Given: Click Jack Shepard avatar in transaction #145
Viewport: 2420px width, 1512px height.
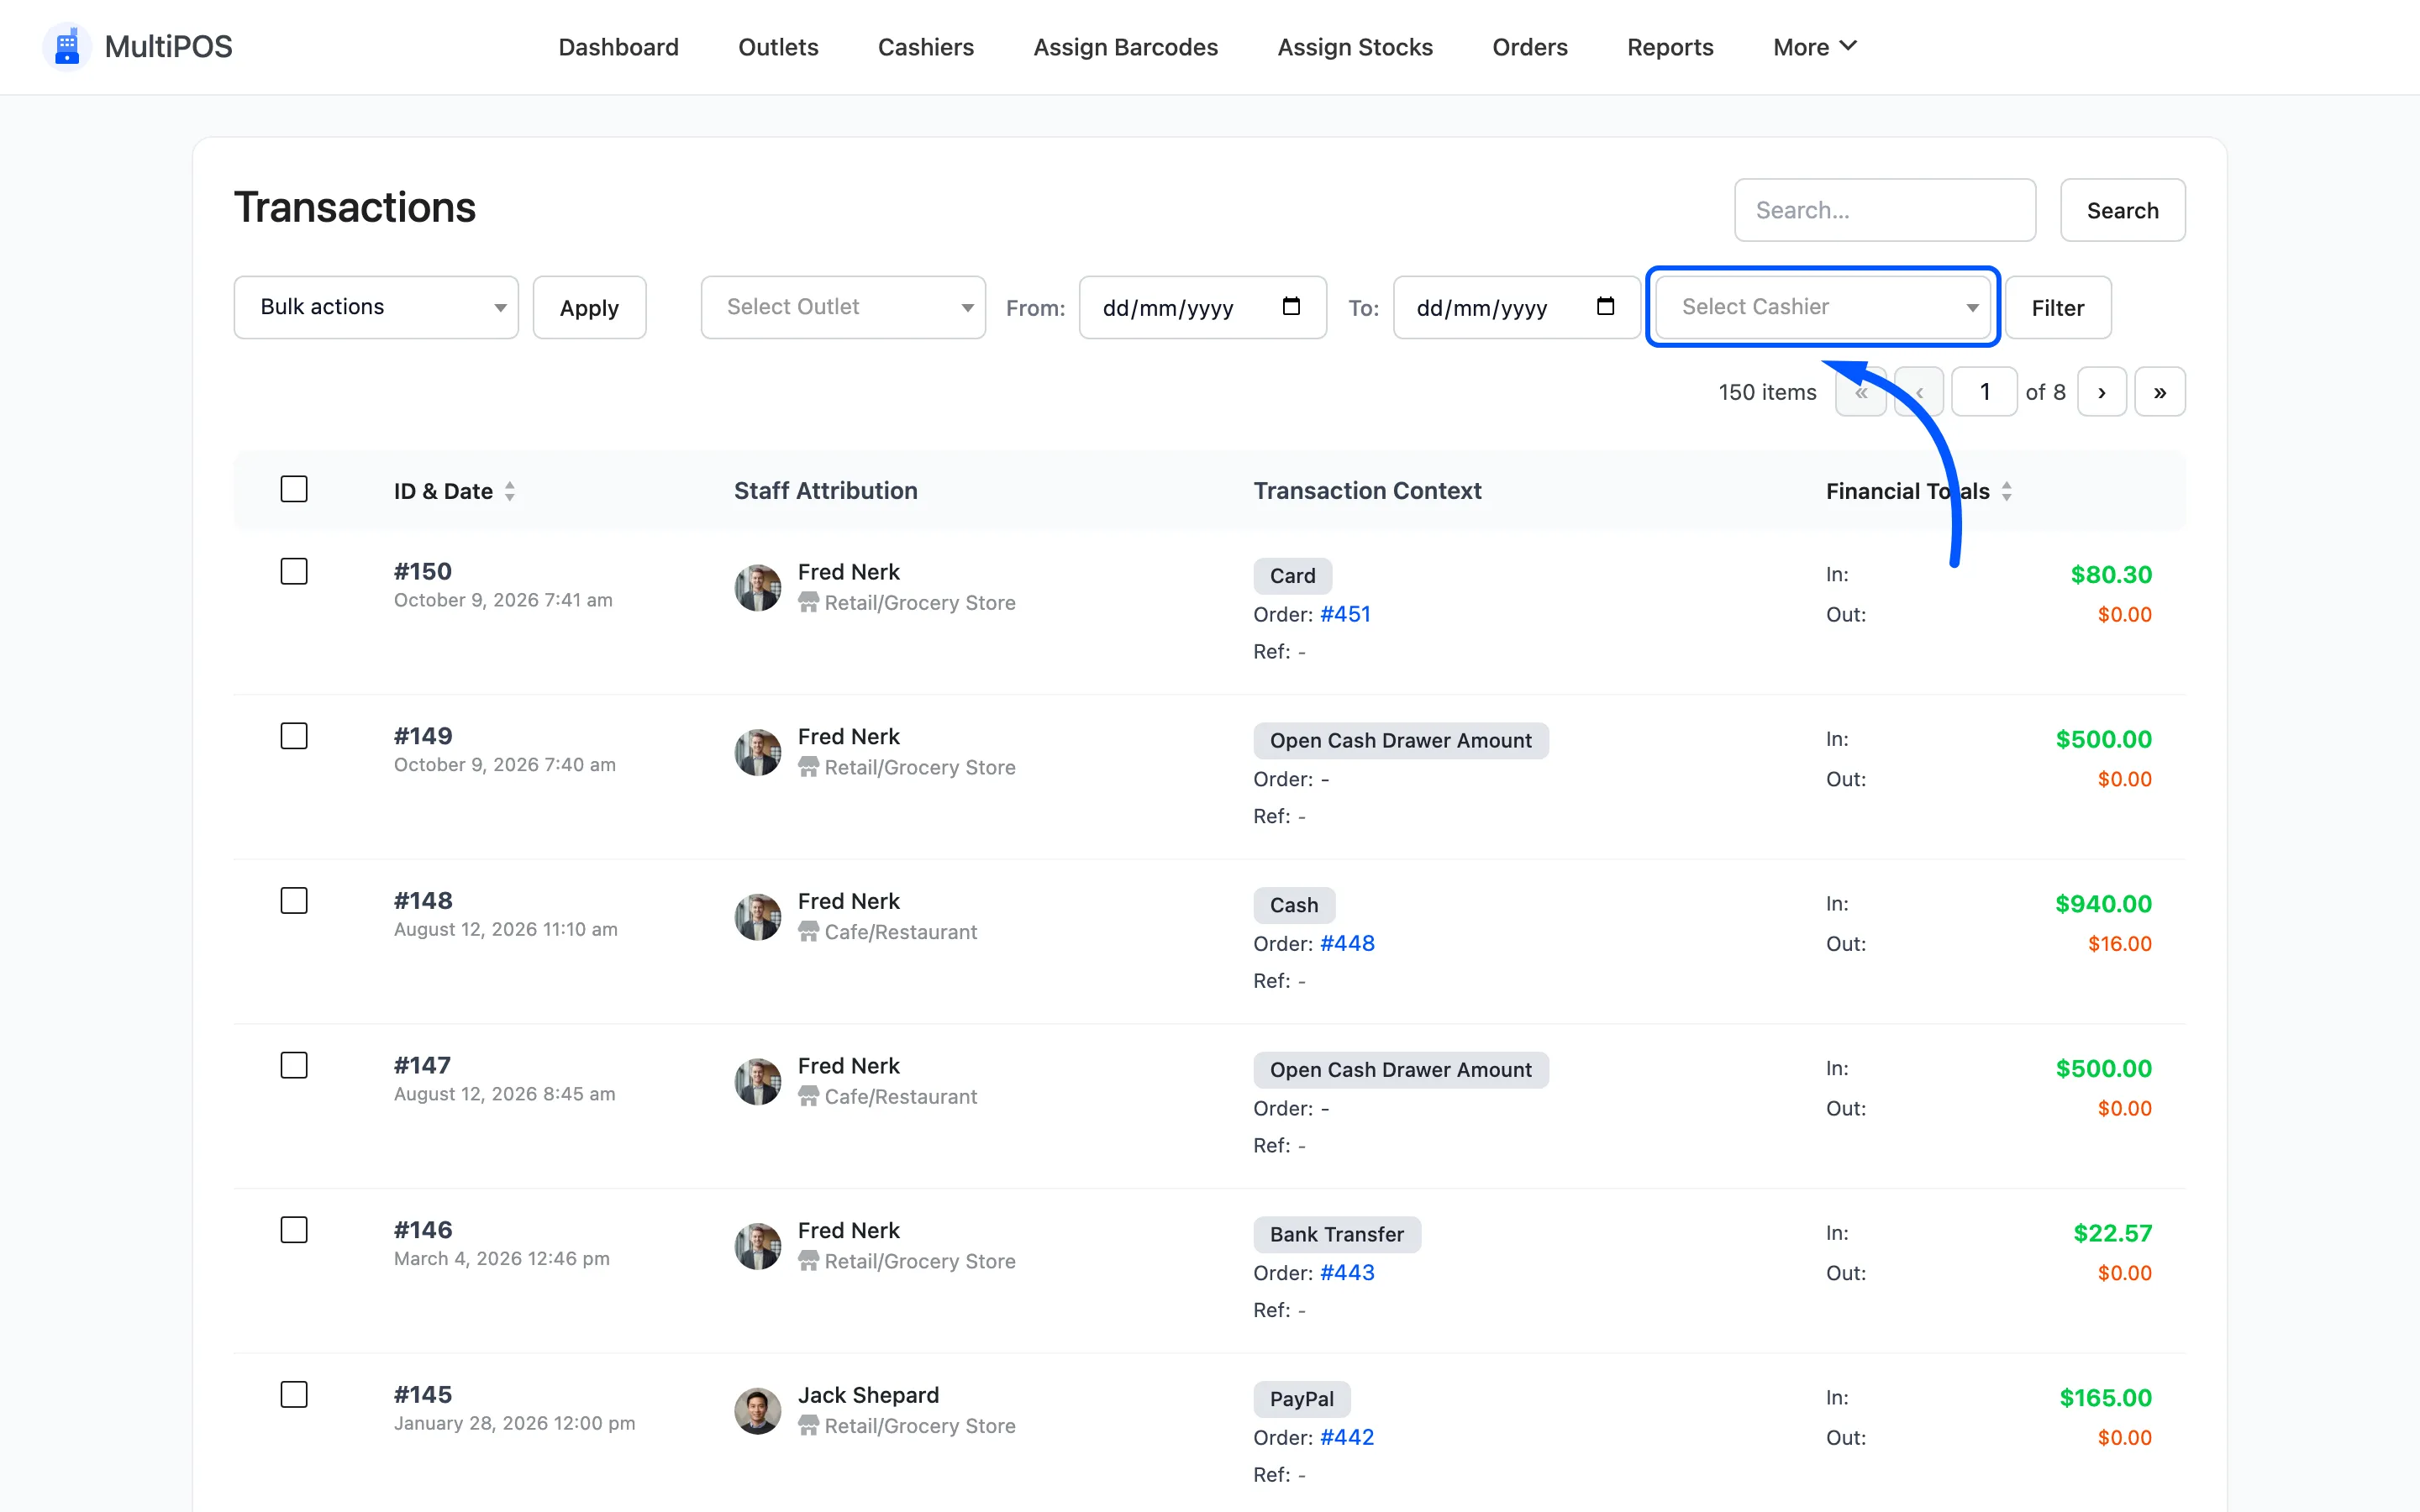Looking at the screenshot, I should 757,1410.
